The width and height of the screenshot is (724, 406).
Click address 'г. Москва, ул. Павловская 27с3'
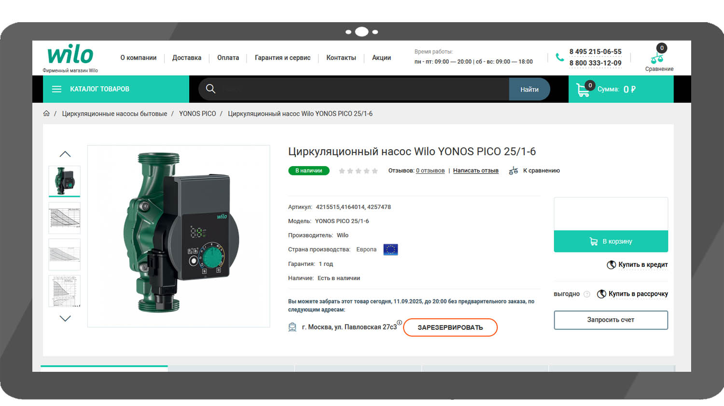[349, 327]
